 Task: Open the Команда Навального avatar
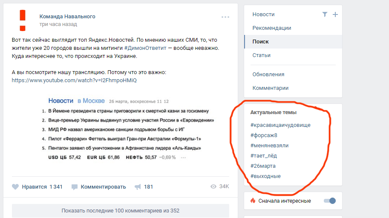(23, 20)
